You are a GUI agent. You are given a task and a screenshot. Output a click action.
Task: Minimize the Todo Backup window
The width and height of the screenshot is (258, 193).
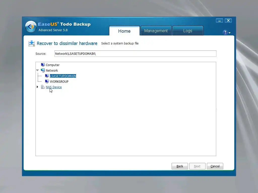pyautogui.click(x=219, y=21)
